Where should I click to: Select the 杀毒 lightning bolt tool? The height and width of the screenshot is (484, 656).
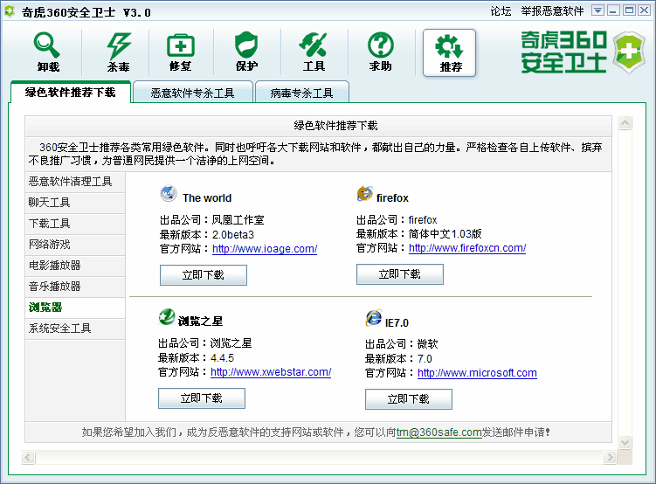click(119, 52)
